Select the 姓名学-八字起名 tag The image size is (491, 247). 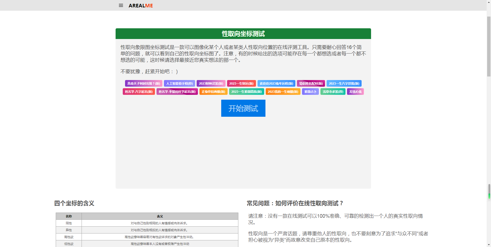[x=139, y=92]
